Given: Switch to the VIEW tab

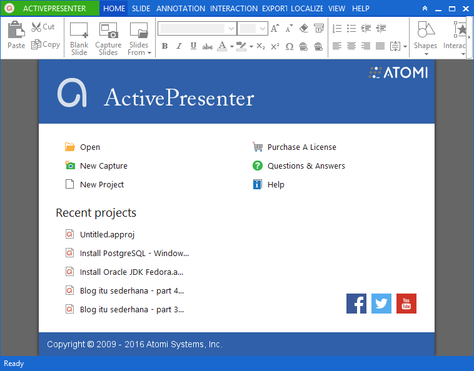Looking at the screenshot, I should [336, 9].
